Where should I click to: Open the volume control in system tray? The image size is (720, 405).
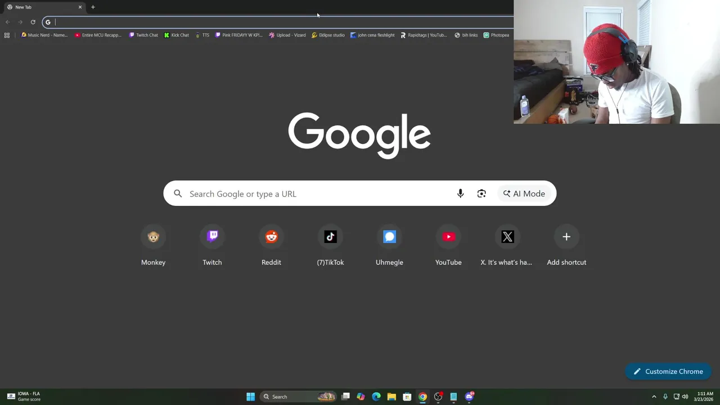pos(685,397)
